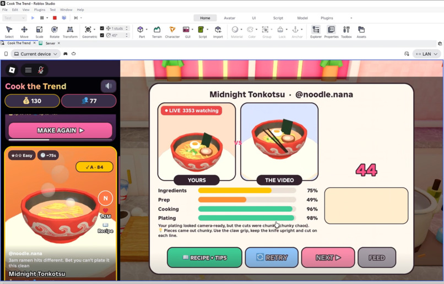Toggle the rotate snapping 45° checkbox
Image resolution: width=444 pixels, height=284 pixels.
coord(102,35)
